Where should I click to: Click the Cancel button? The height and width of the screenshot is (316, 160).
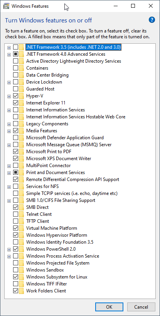pyautogui.click(x=141, y=307)
